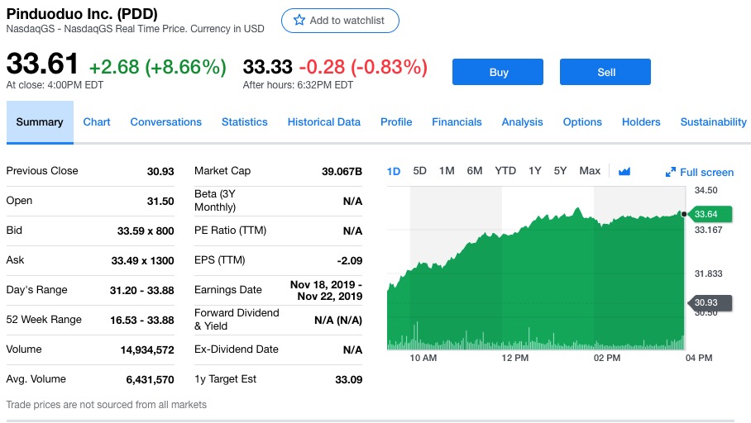751x423 pixels.
Task: View the Profile tab
Action: (x=396, y=122)
